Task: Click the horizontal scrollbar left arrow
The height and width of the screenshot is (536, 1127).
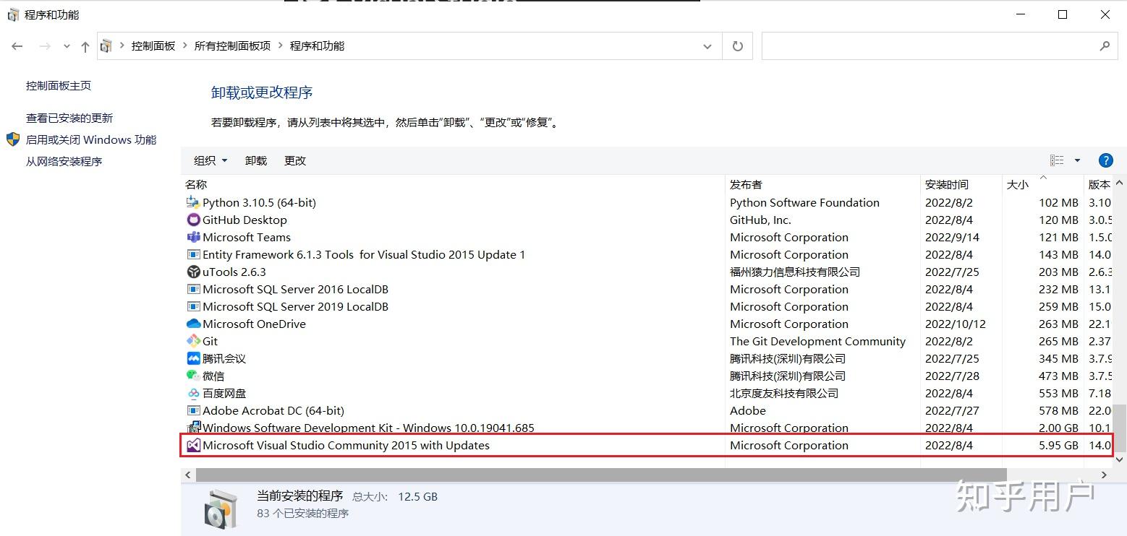Action: (x=188, y=475)
